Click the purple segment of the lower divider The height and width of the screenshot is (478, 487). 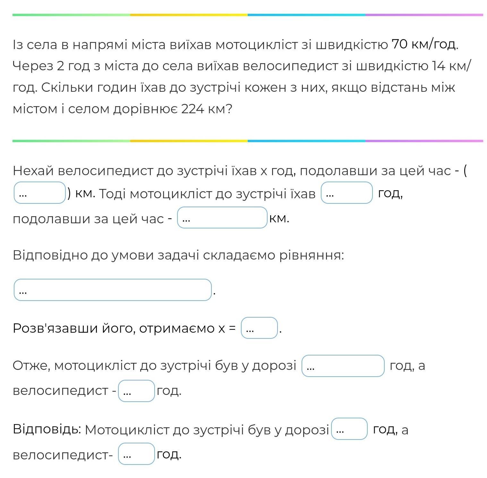click(x=424, y=141)
